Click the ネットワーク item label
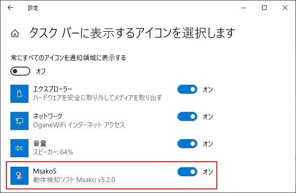This screenshot has height=193, width=296. [48, 116]
